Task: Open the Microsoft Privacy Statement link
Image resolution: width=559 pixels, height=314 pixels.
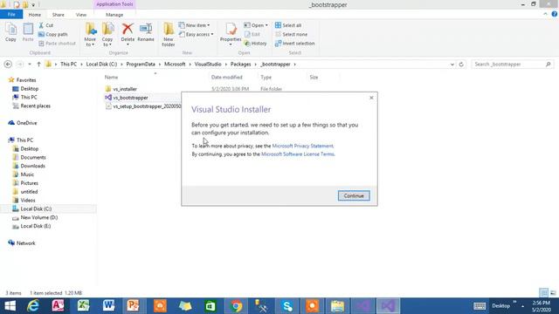Action: coord(302,146)
